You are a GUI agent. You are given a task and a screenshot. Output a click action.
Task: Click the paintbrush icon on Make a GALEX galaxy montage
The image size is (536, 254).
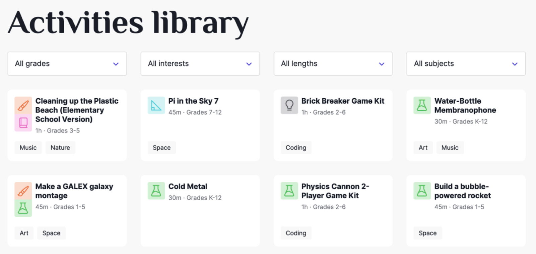[x=23, y=191]
